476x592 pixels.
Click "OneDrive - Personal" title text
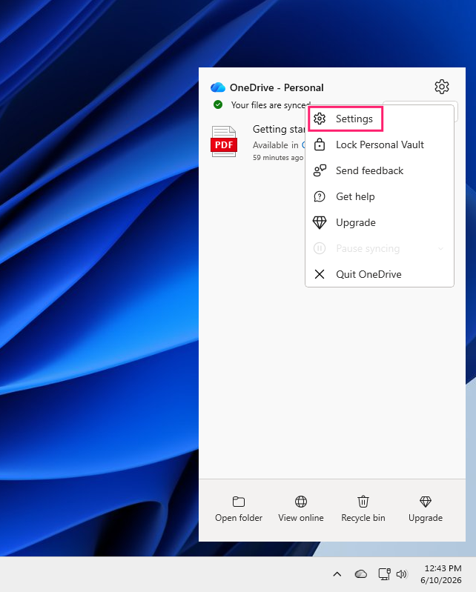click(x=277, y=87)
